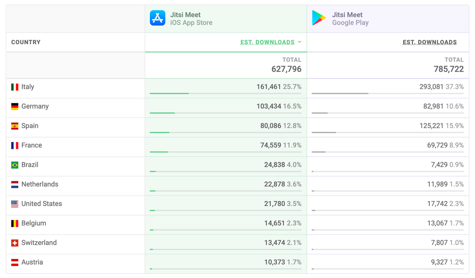
Task: Sort by Google Play Est. Downloads header
Action: click(430, 42)
